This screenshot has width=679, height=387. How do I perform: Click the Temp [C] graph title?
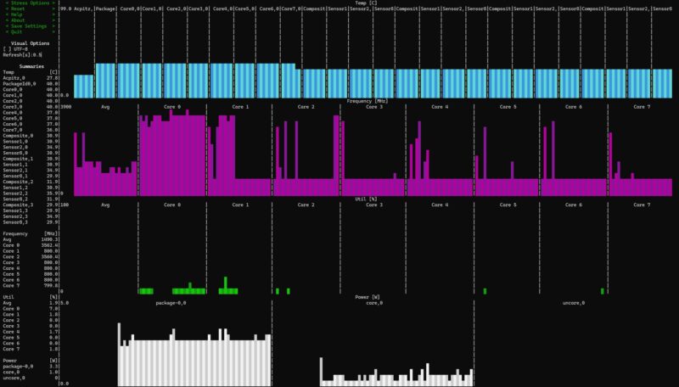pyautogui.click(x=367, y=3)
